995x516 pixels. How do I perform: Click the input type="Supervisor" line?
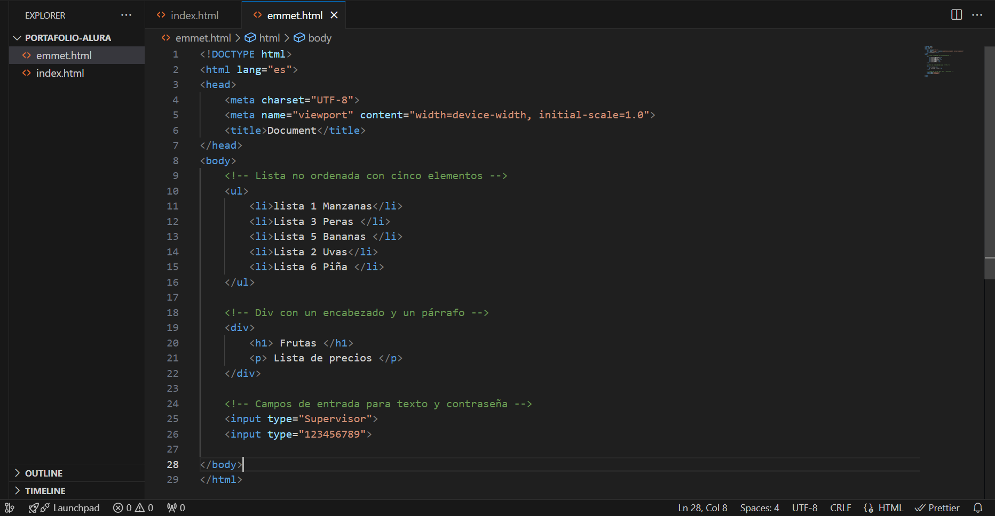pos(301,419)
